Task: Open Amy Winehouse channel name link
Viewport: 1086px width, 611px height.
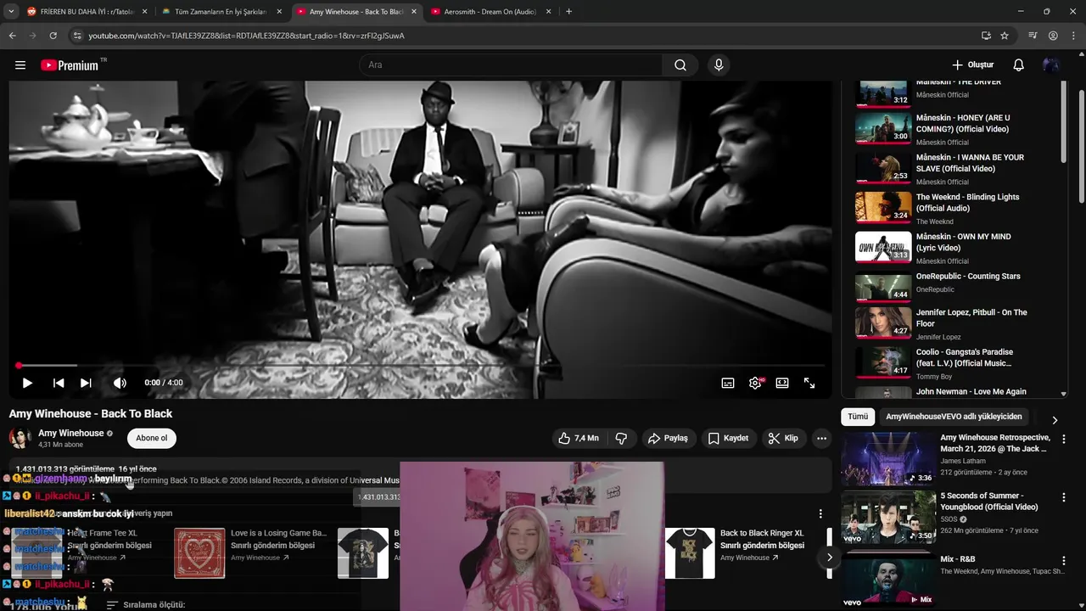Action: click(70, 433)
